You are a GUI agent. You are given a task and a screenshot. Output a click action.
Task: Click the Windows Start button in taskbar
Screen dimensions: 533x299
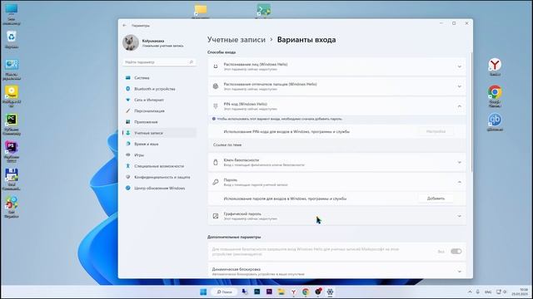203,292
